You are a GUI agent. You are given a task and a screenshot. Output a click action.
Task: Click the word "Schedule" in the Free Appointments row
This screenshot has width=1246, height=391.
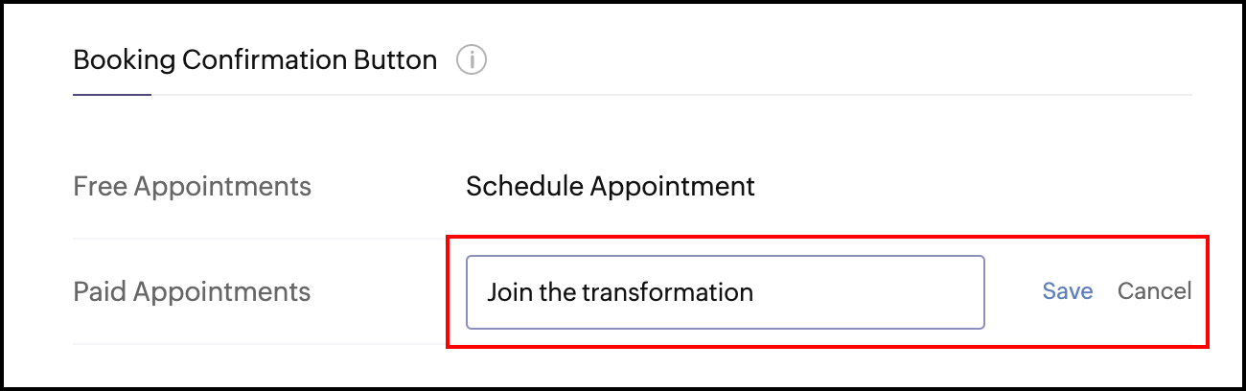click(523, 186)
